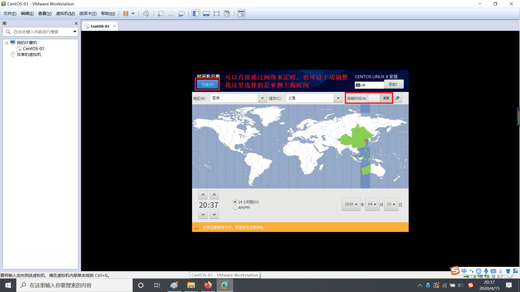
Task: Toggle Sogou Chinese/English mode 中
Action: 464,271
